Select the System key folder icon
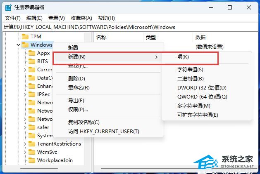Screen dimensions: 260x174 point(32,136)
